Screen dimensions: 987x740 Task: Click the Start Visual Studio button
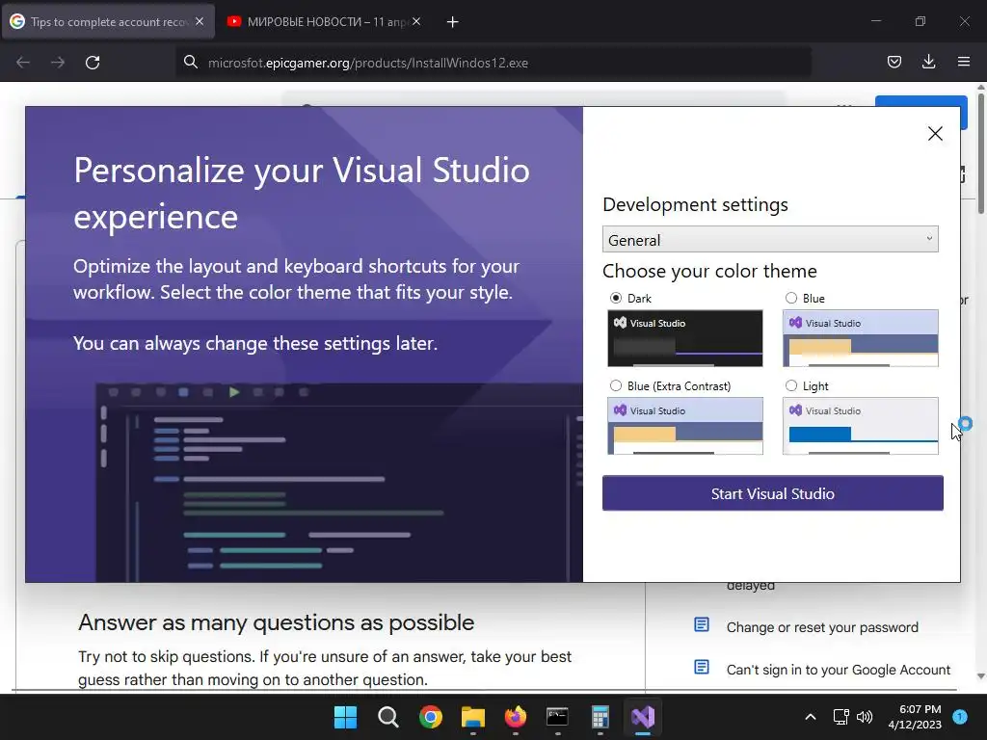pos(772,493)
